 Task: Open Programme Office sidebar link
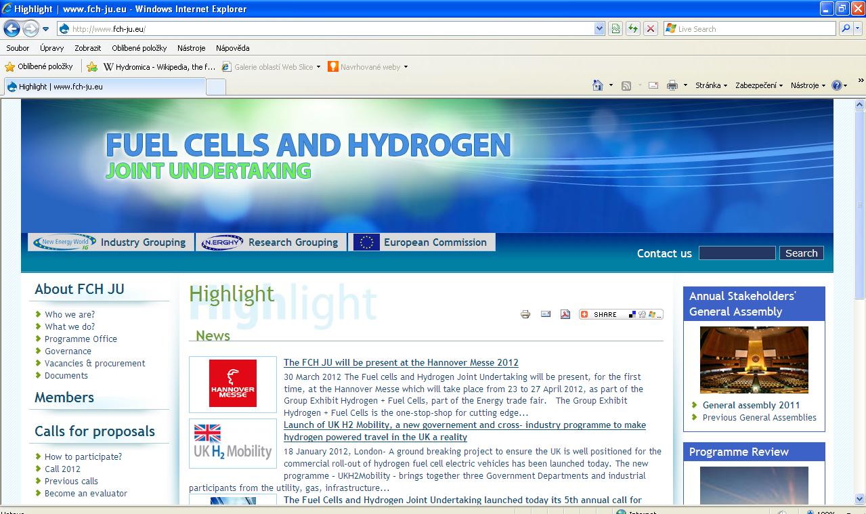tap(81, 339)
